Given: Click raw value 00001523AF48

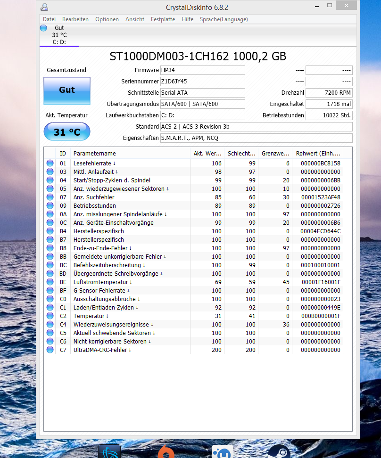Looking at the screenshot, I should pos(321,197).
